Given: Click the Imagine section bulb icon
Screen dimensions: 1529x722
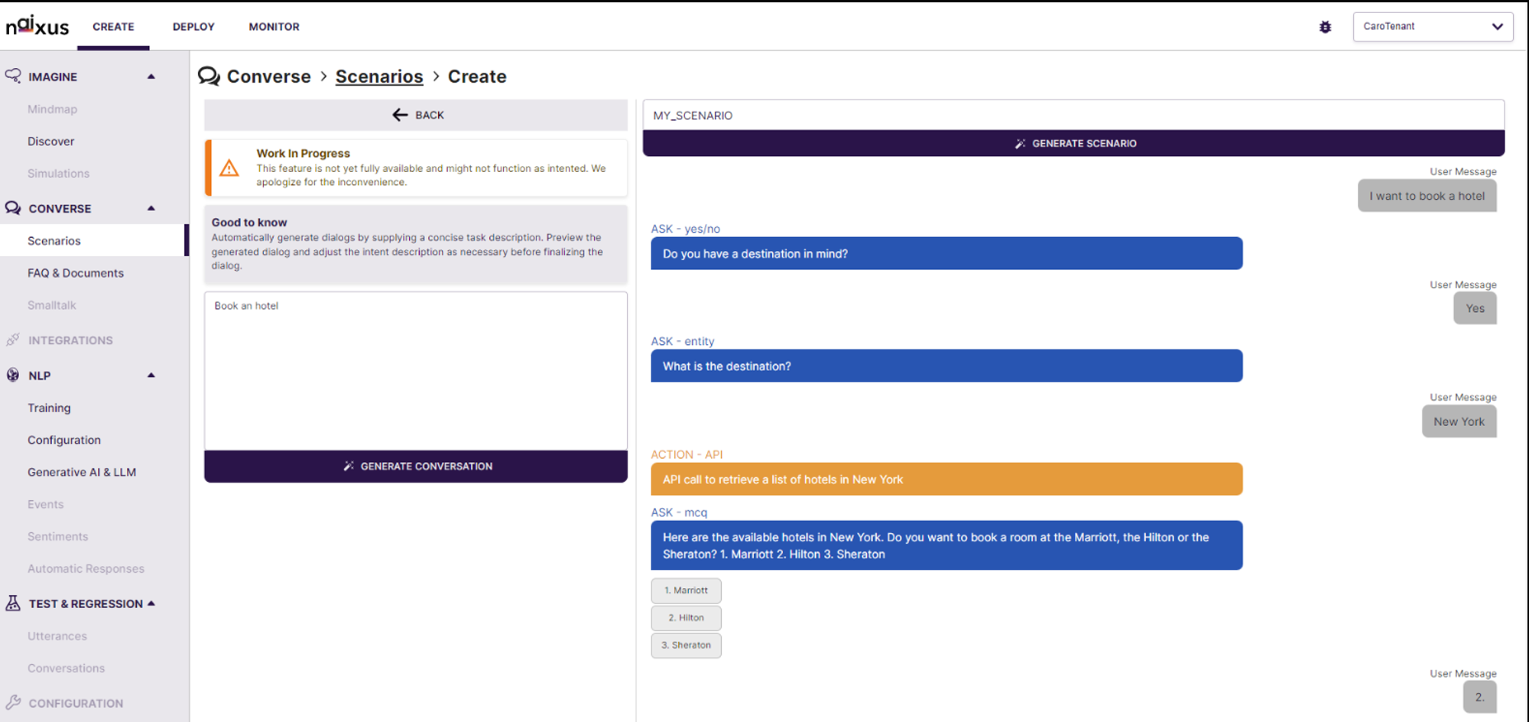Looking at the screenshot, I should point(13,76).
